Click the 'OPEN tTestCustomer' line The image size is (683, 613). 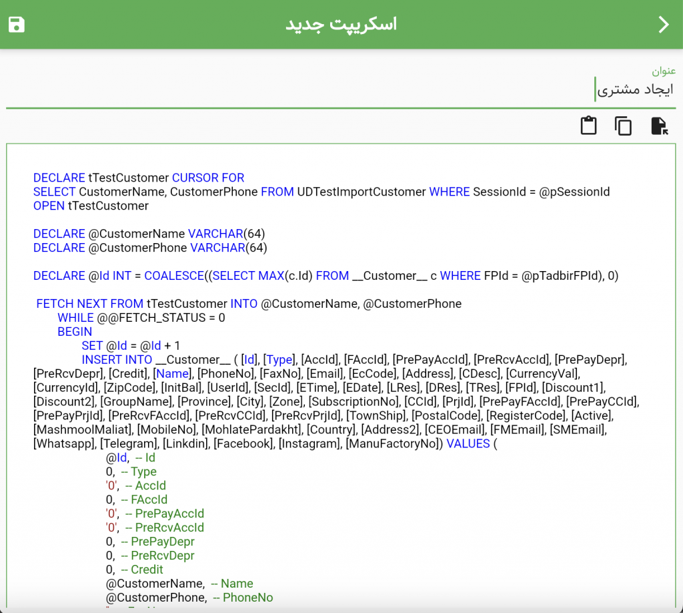point(91,206)
